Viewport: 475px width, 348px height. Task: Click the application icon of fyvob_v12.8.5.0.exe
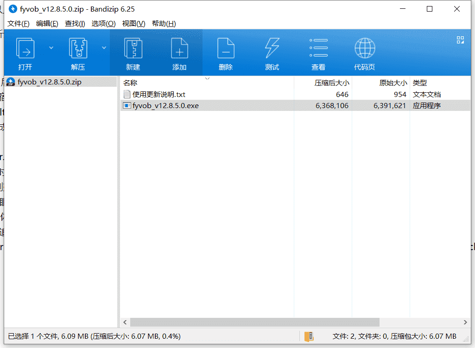(127, 106)
